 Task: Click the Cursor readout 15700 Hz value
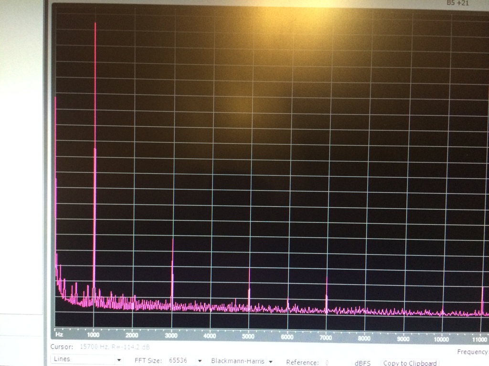115,347
